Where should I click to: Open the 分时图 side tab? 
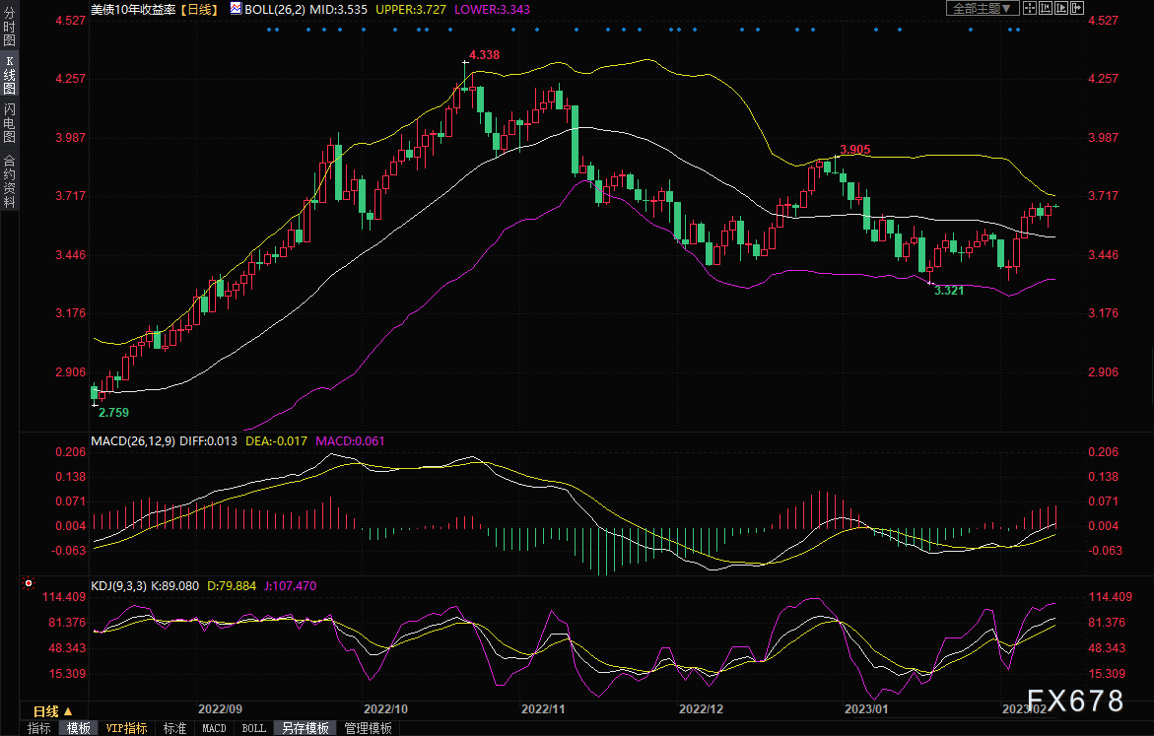pos(10,27)
